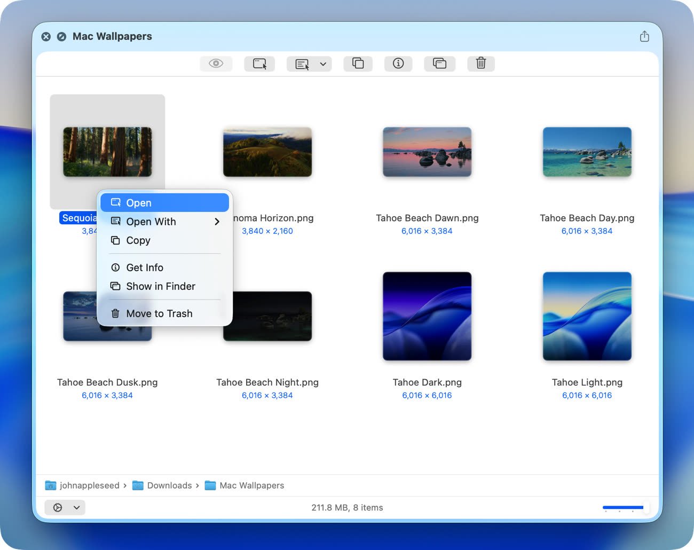The width and height of the screenshot is (694, 550).
Task: Click the Quick Look eye toolbar icon
Action: pyautogui.click(x=216, y=64)
